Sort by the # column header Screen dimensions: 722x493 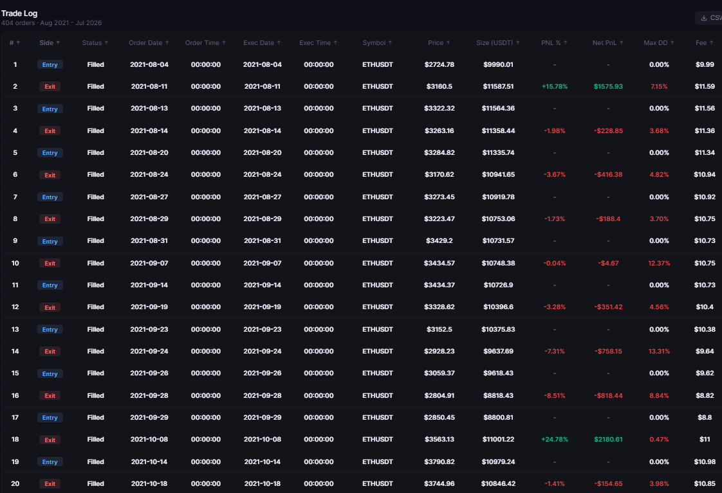click(15, 43)
